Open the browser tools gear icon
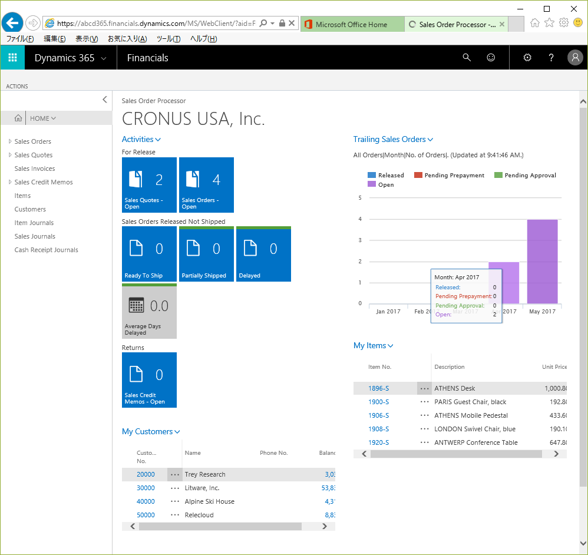This screenshot has height=555, width=588. coord(564,23)
